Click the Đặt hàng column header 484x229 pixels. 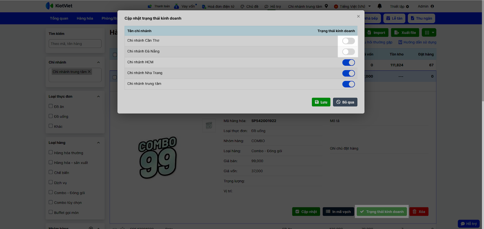[426, 54]
